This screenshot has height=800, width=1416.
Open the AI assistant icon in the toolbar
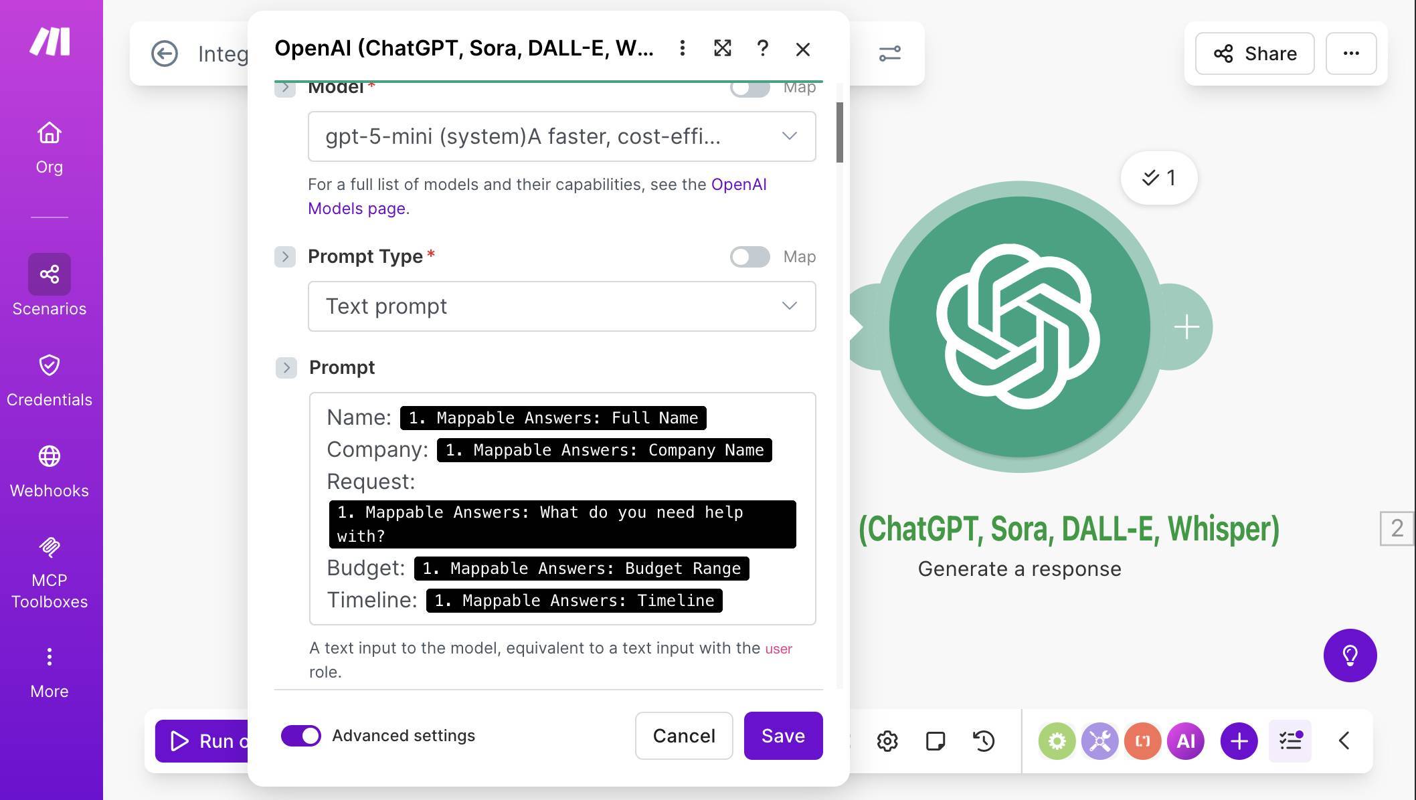pyautogui.click(x=1185, y=740)
